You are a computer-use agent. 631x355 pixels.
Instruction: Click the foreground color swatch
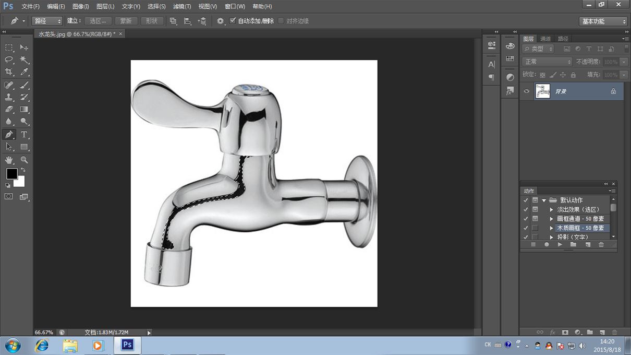coord(11,173)
